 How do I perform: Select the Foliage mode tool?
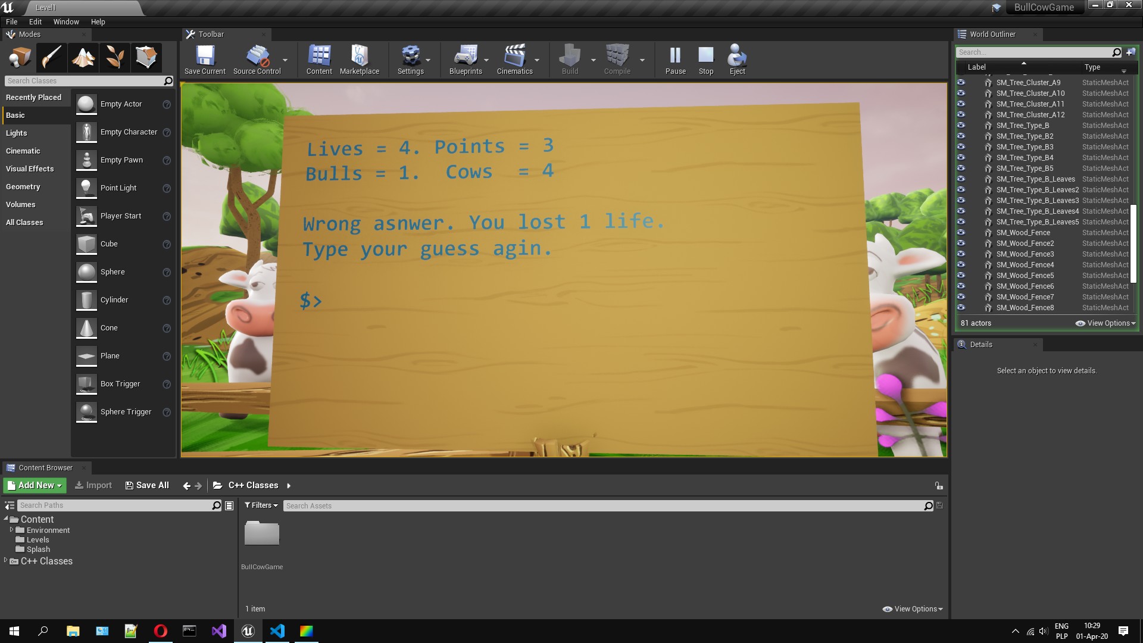point(114,57)
